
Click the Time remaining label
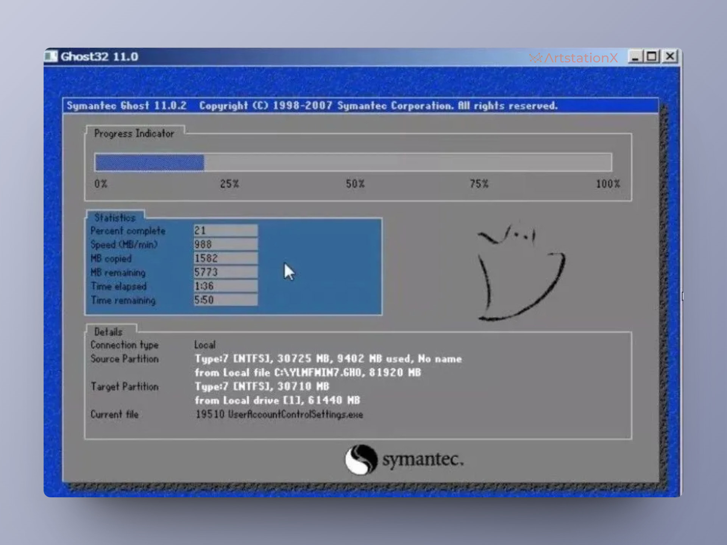click(123, 301)
